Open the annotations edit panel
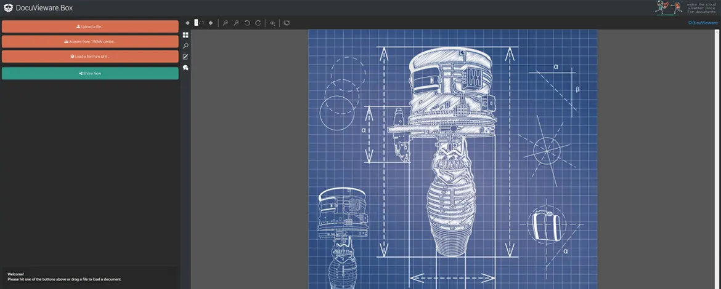721x289 pixels. 185,57
